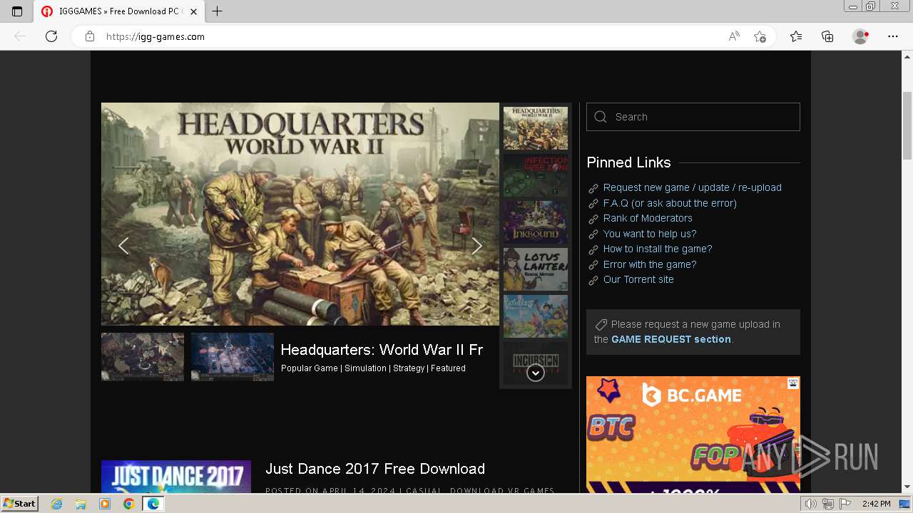Select Inkbound slider thumbnail
This screenshot has height=513, width=913.
pyautogui.click(x=536, y=222)
